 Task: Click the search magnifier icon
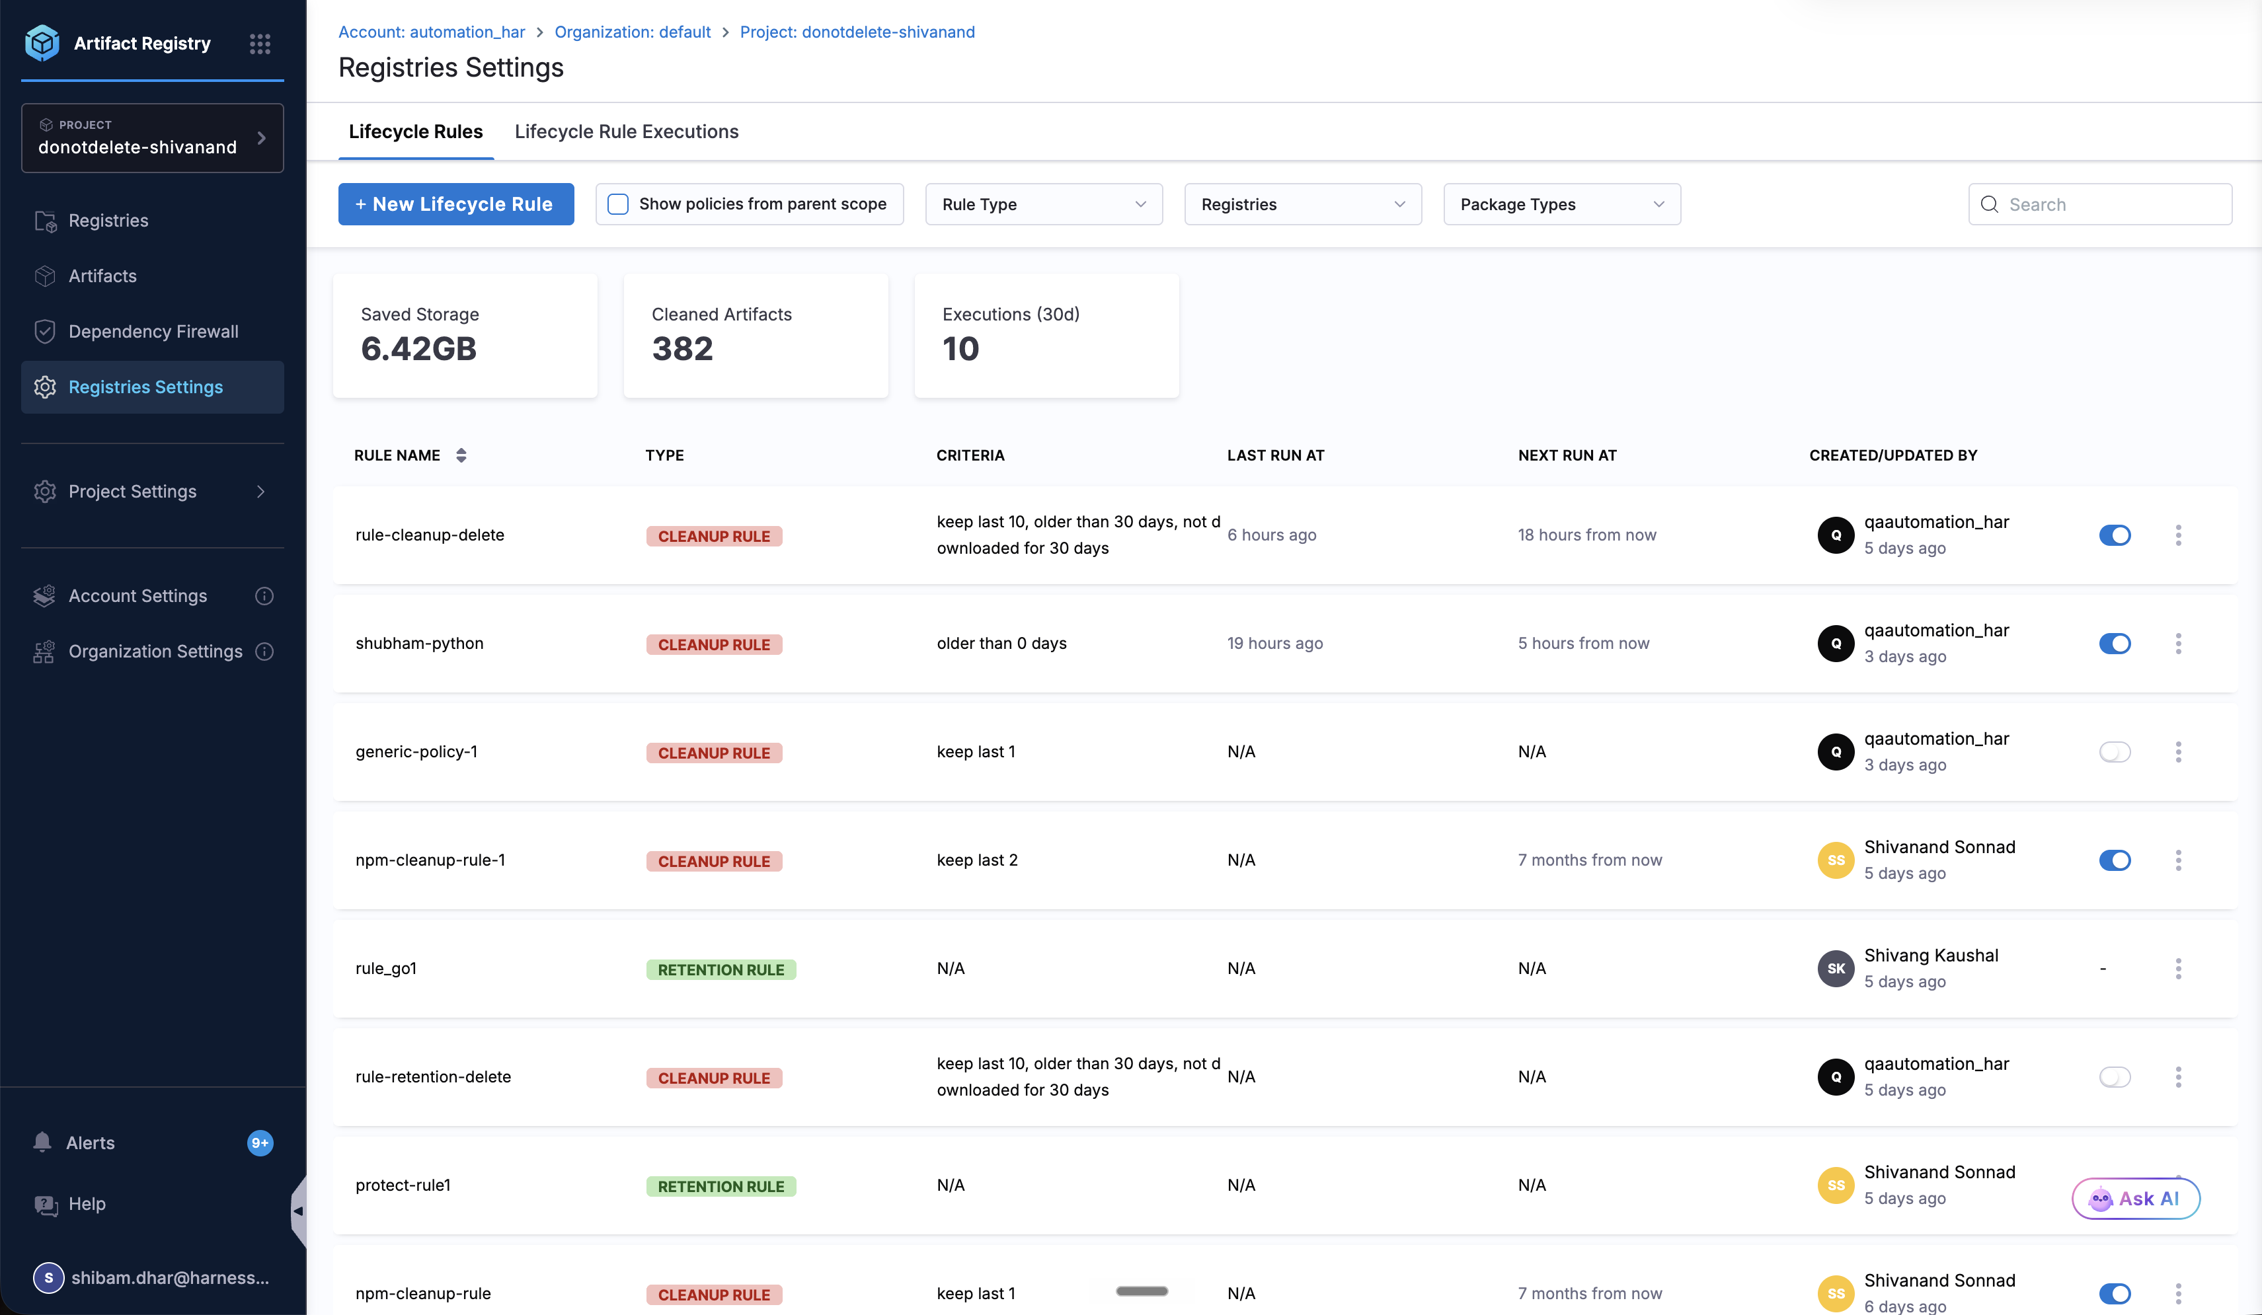(x=1990, y=205)
